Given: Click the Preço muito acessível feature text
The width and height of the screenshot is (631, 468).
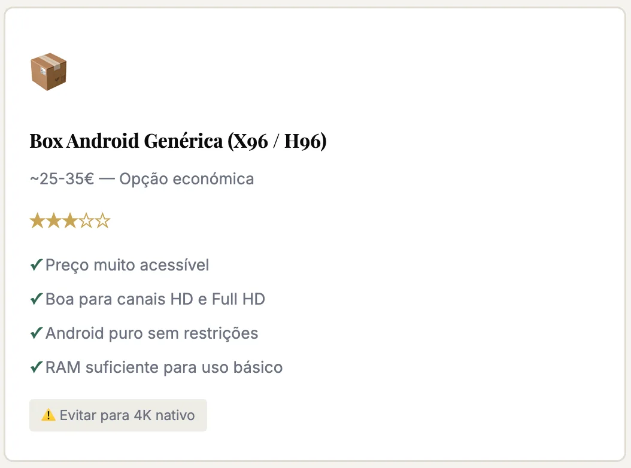Looking at the screenshot, I should [x=128, y=265].
